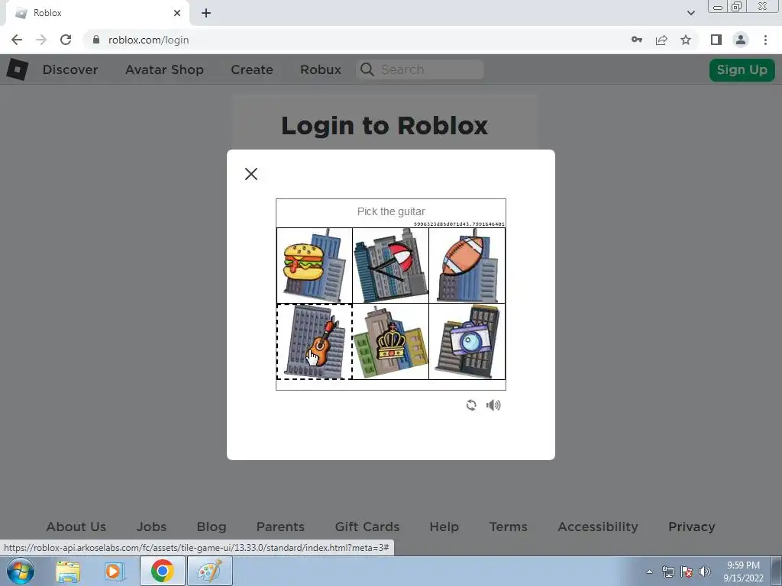Switch to audio captcha challenge
782x586 pixels.
pyautogui.click(x=493, y=405)
